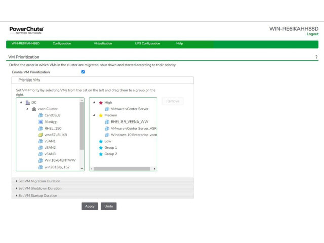Click the red High priority star

point(101,102)
